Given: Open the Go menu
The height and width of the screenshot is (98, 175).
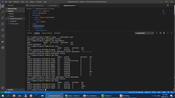Looking at the screenshot, I should 27,2.
